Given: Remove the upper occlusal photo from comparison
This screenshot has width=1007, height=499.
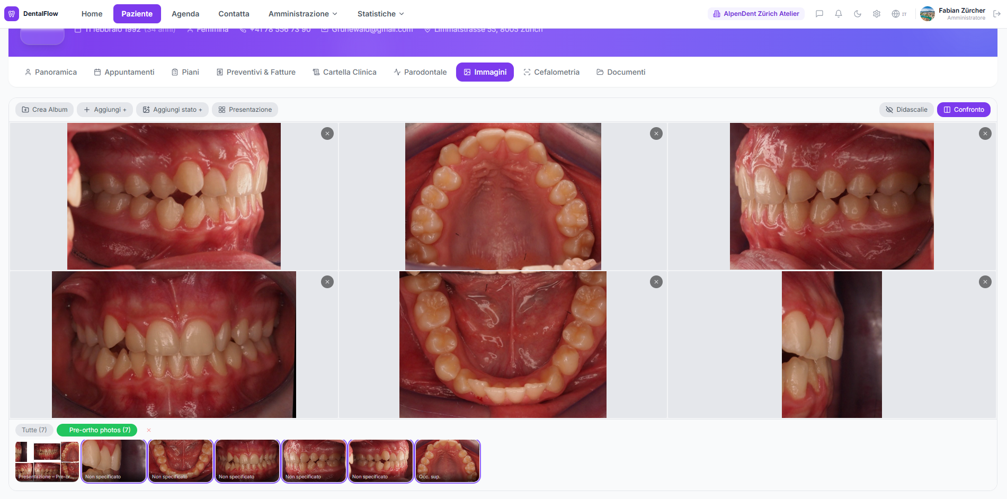Looking at the screenshot, I should (x=656, y=133).
